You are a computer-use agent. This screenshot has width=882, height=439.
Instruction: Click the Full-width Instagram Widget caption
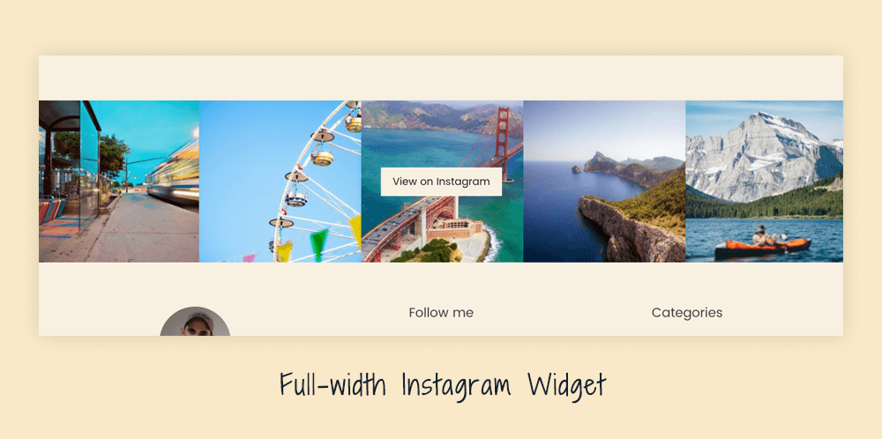tap(443, 386)
